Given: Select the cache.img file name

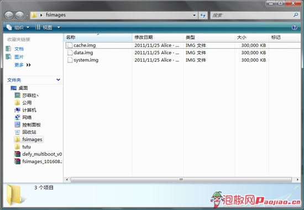Looking at the screenshot, I should pyautogui.click(x=85, y=45).
